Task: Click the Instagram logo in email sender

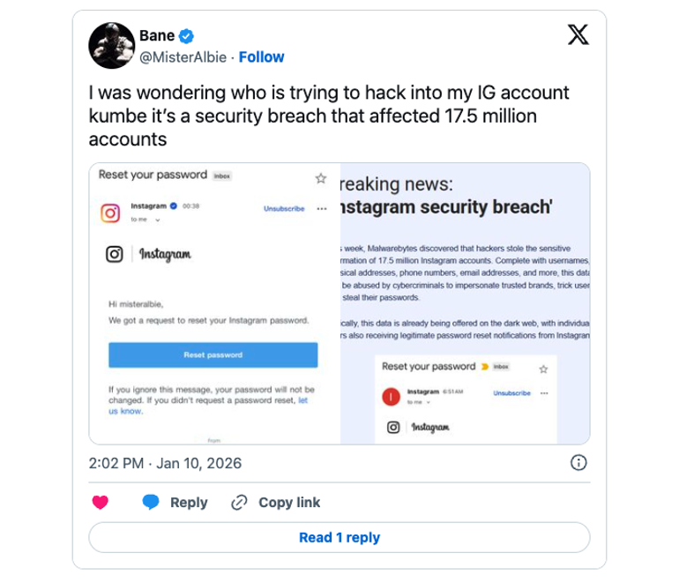Action: (x=110, y=213)
